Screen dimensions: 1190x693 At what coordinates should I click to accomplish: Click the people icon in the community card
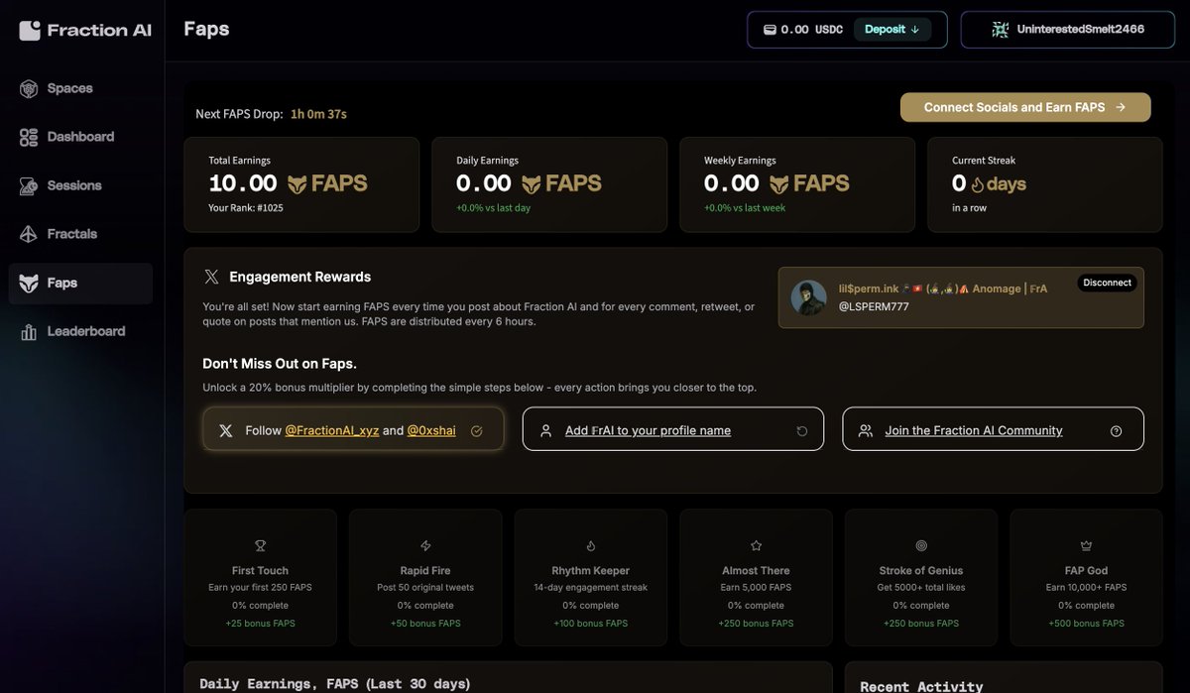pos(866,430)
